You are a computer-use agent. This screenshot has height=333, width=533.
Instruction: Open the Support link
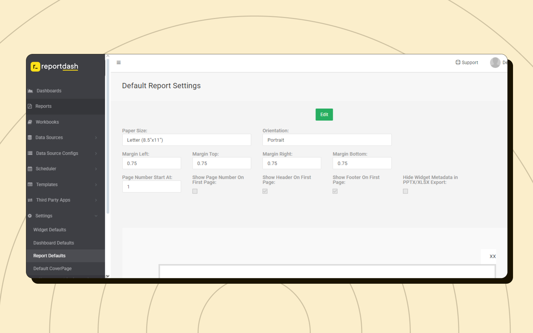click(467, 62)
